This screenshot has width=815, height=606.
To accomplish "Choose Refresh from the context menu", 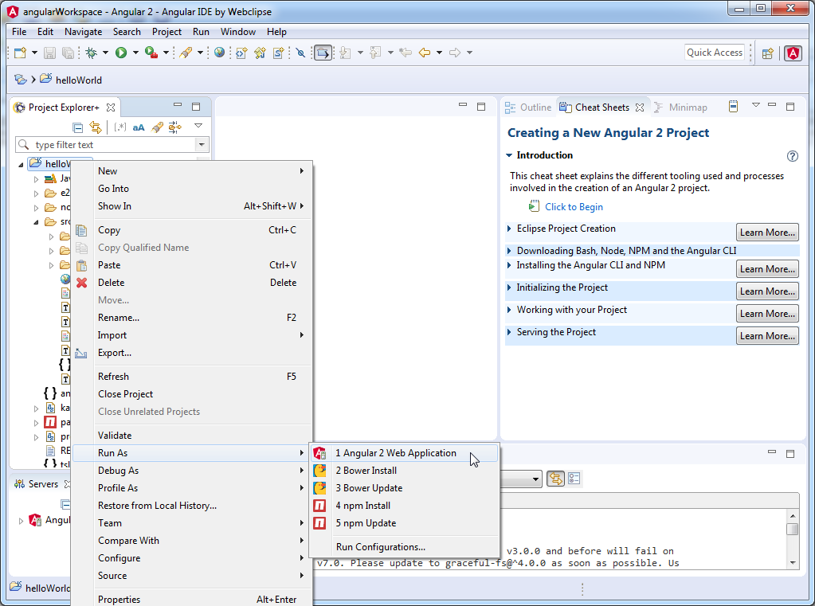I will point(192,377).
